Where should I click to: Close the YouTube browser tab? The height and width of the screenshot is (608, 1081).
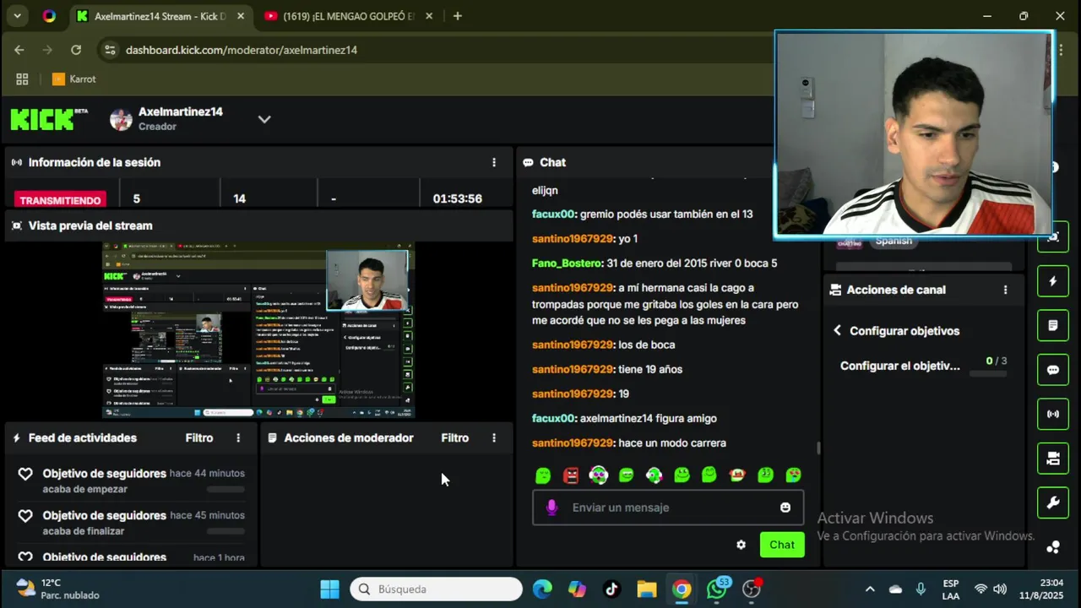coord(428,16)
